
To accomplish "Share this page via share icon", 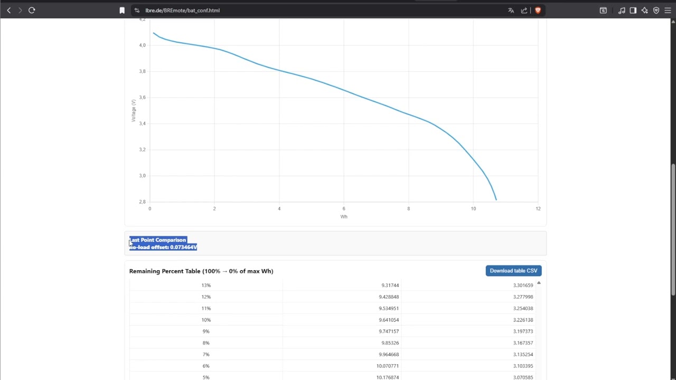I will (524, 10).
